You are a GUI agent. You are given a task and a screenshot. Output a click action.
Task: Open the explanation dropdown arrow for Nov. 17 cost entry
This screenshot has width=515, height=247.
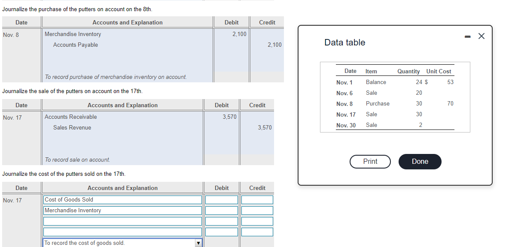pyautogui.click(x=198, y=243)
